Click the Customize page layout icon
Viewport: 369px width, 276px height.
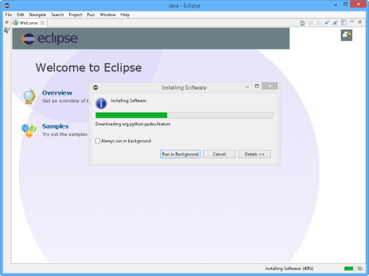pos(344,23)
